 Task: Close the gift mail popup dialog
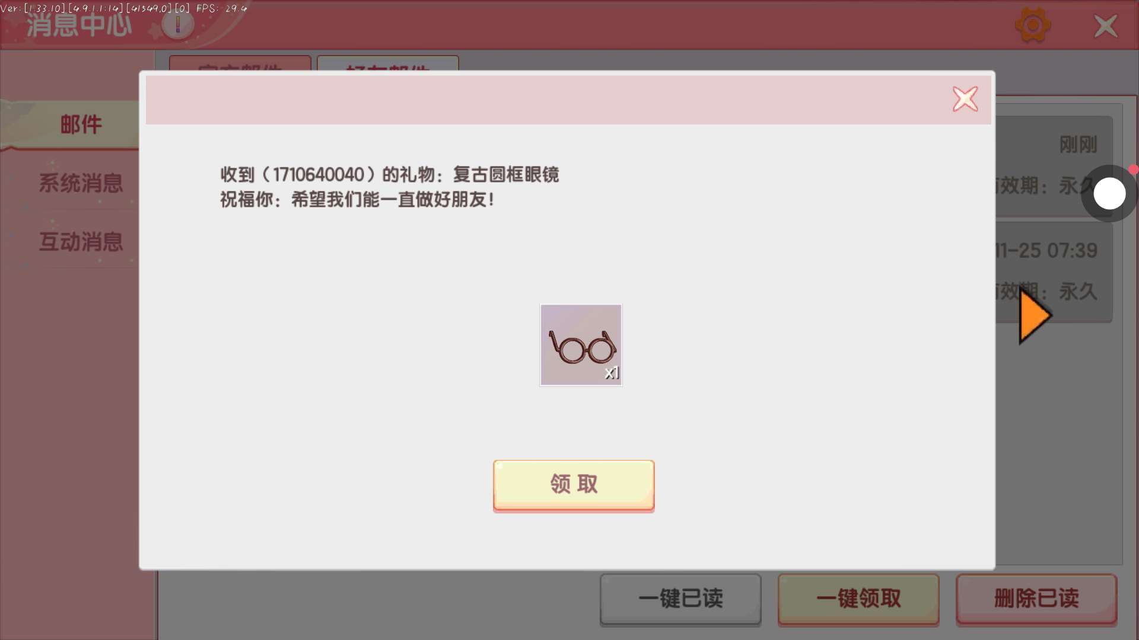(965, 99)
